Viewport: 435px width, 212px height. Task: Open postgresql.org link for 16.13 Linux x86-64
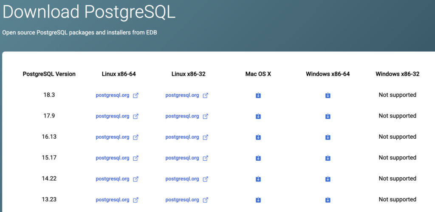(x=113, y=137)
